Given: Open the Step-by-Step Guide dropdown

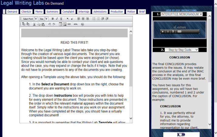Looking at the screenshot, I should [181, 50].
